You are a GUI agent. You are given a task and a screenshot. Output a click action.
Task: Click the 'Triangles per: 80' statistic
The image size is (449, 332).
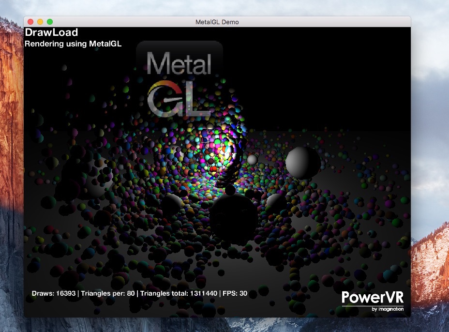pyautogui.click(x=108, y=293)
